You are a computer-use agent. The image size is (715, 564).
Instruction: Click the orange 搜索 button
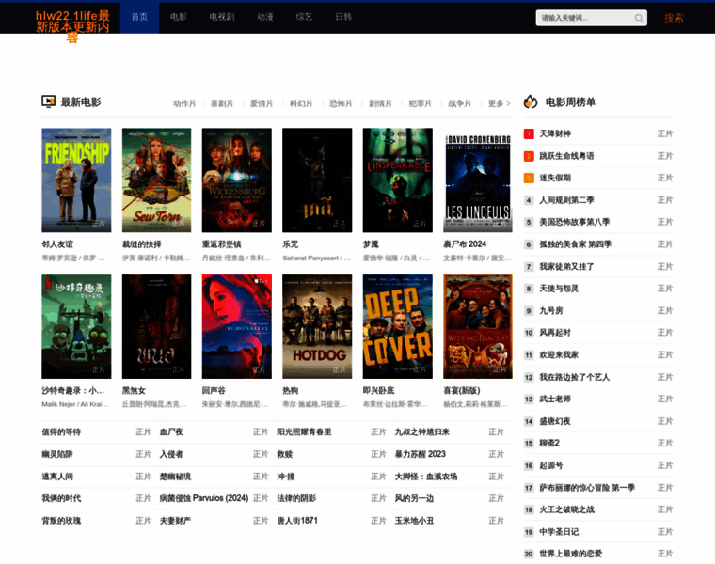point(674,18)
